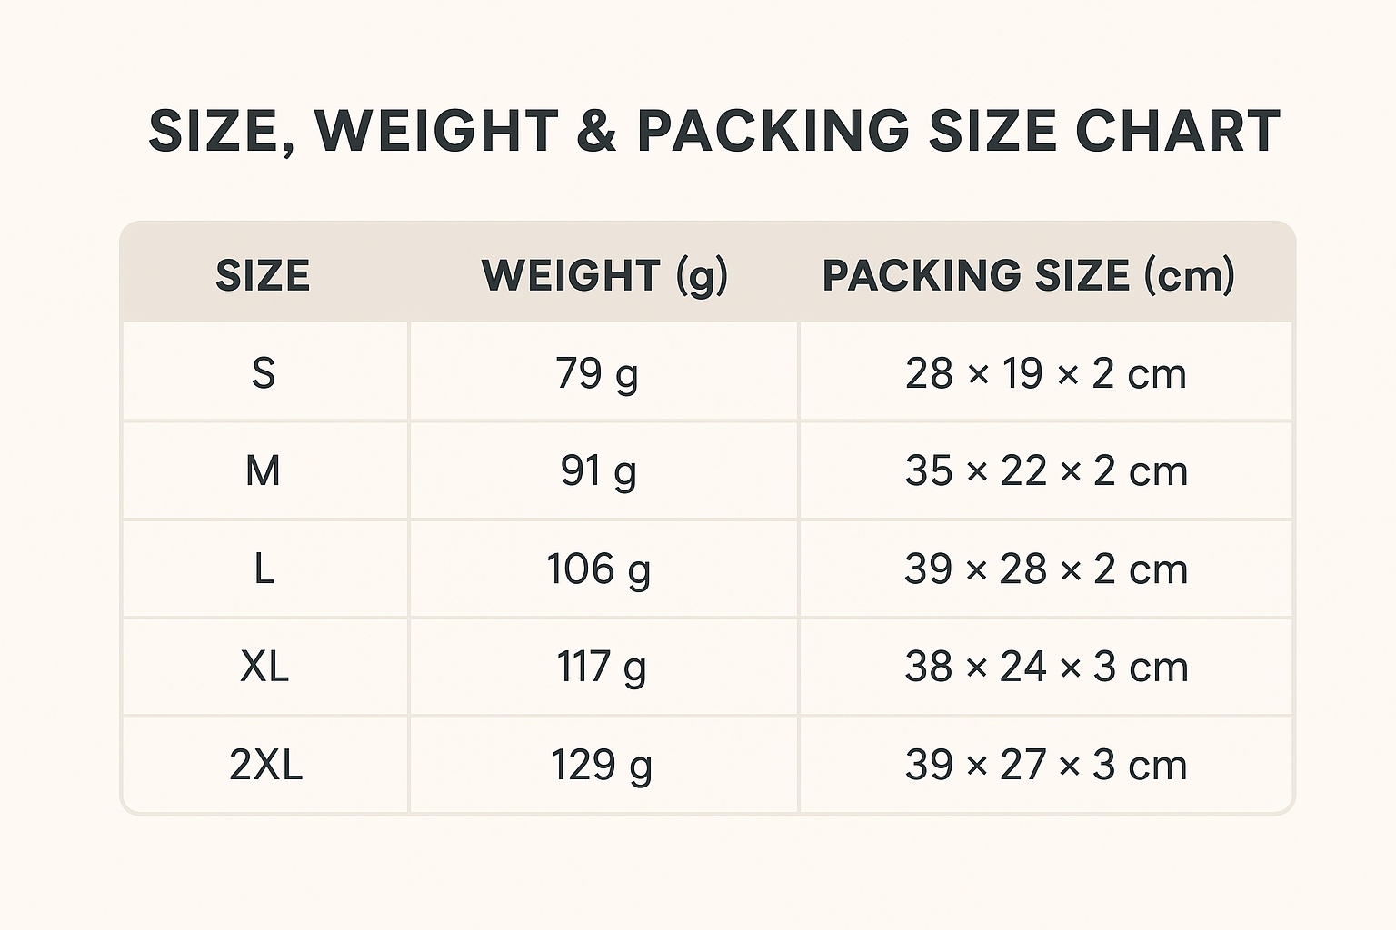Image resolution: width=1396 pixels, height=930 pixels.
Task: Click the M size cell
Action: point(263,471)
